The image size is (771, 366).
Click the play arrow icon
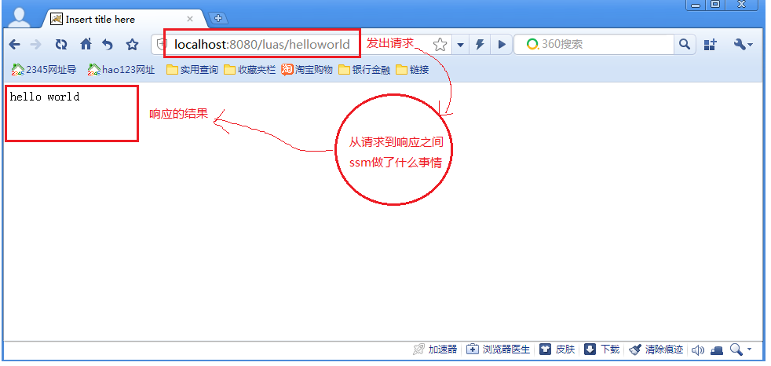click(502, 45)
